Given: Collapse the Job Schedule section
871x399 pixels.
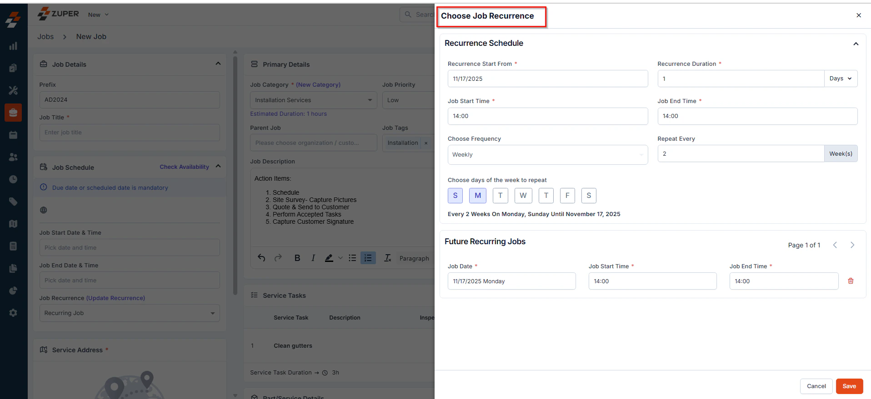Looking at the screenshot, I should tap(218, 166).
